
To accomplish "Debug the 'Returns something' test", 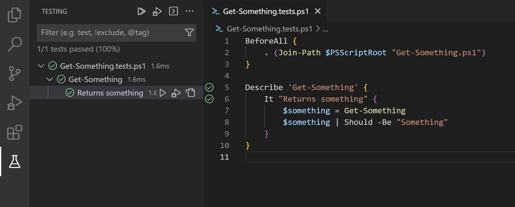I will tap(176, 93).
